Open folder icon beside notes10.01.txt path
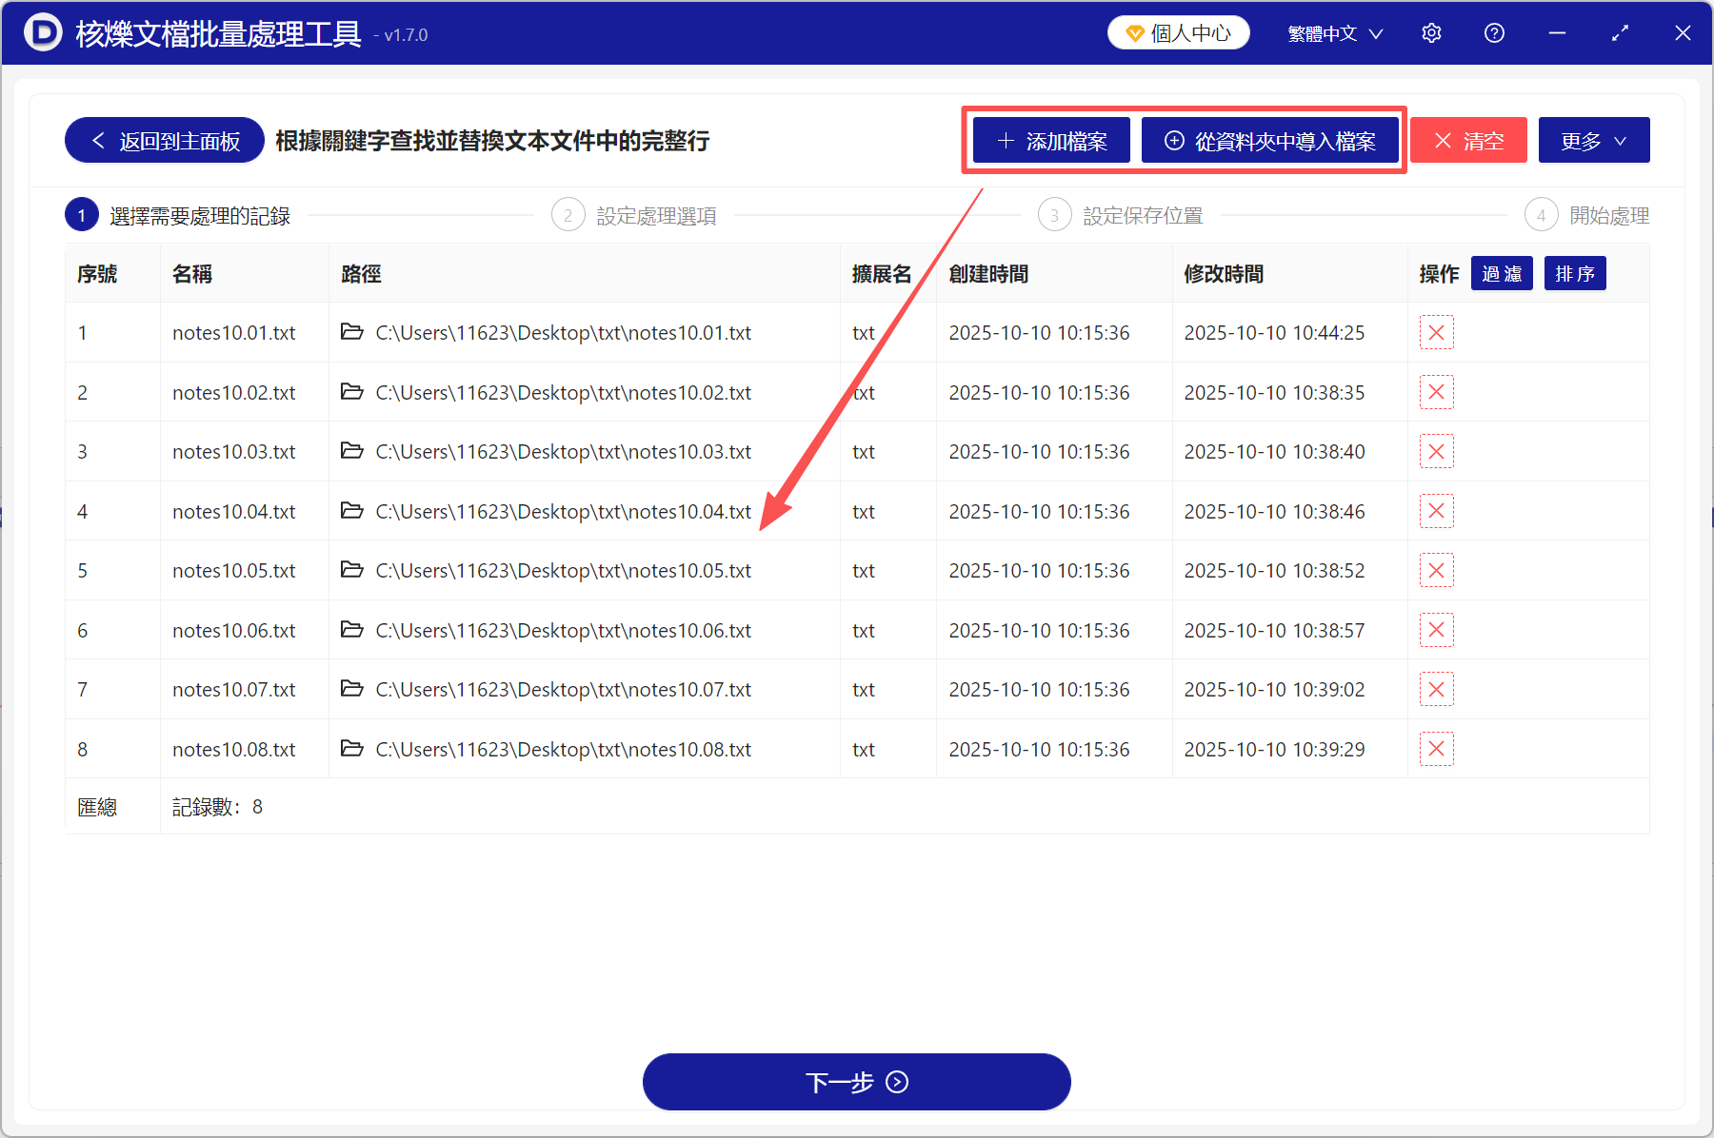The height and width of the screenshot is (1138, 1714). [351, 332]
